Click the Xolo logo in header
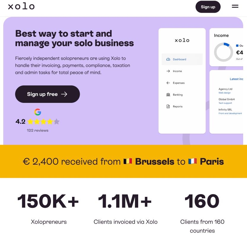 click(x=21, y=7)
